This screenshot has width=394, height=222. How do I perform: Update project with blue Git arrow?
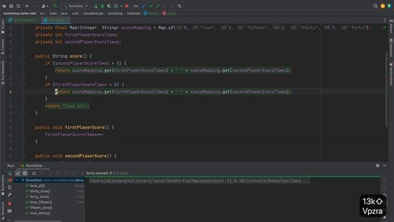click(x=143, y=6)
